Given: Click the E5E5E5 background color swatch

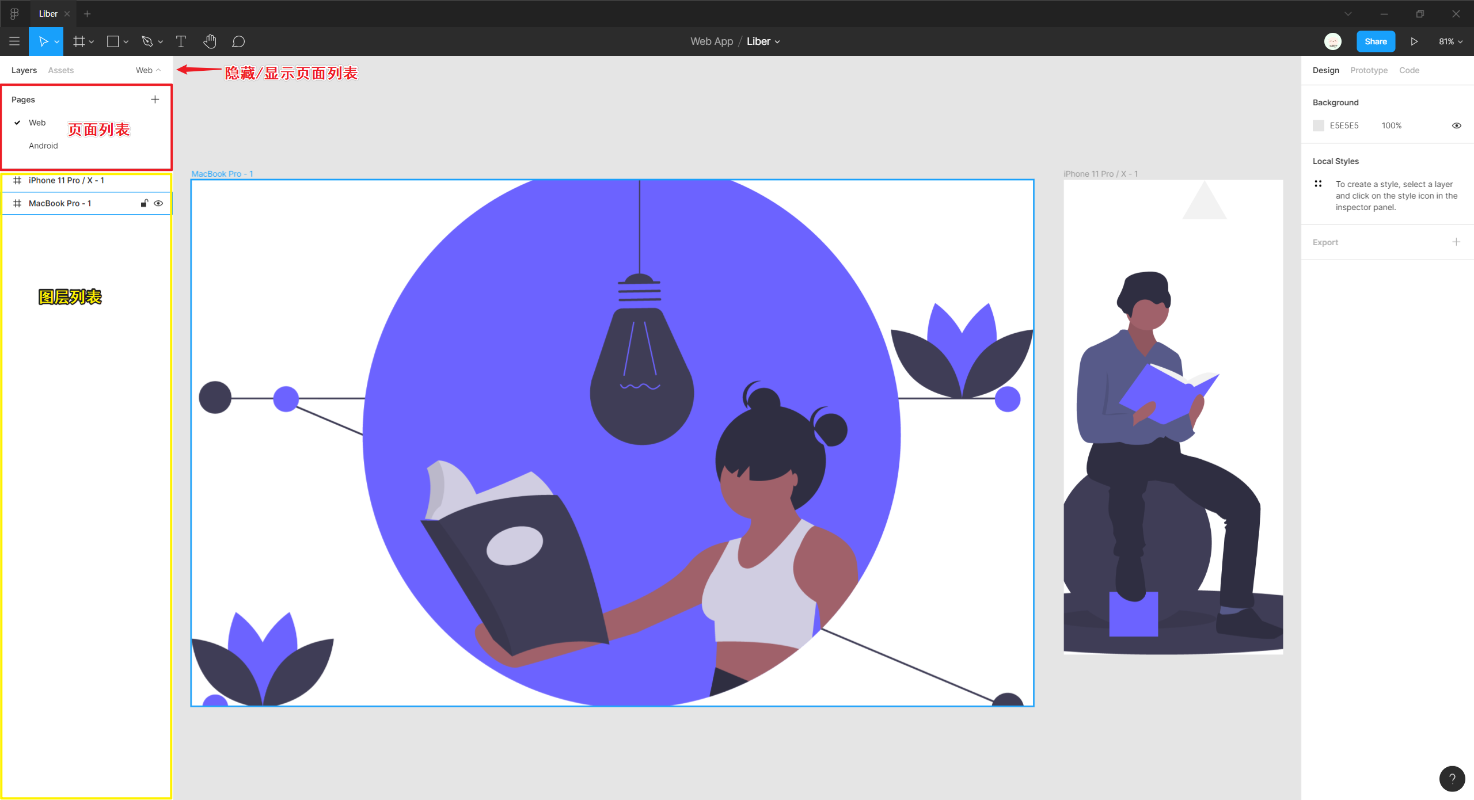Looking at the screenshot, I should (x=1319, y=125).
